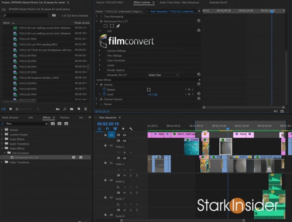Enable the Volume Bypass checkbox
The width and height of the screenshot is (292, 222).
(149, 90)
